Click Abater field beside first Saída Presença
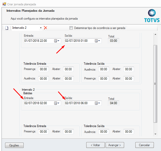 tap(129, 79)
